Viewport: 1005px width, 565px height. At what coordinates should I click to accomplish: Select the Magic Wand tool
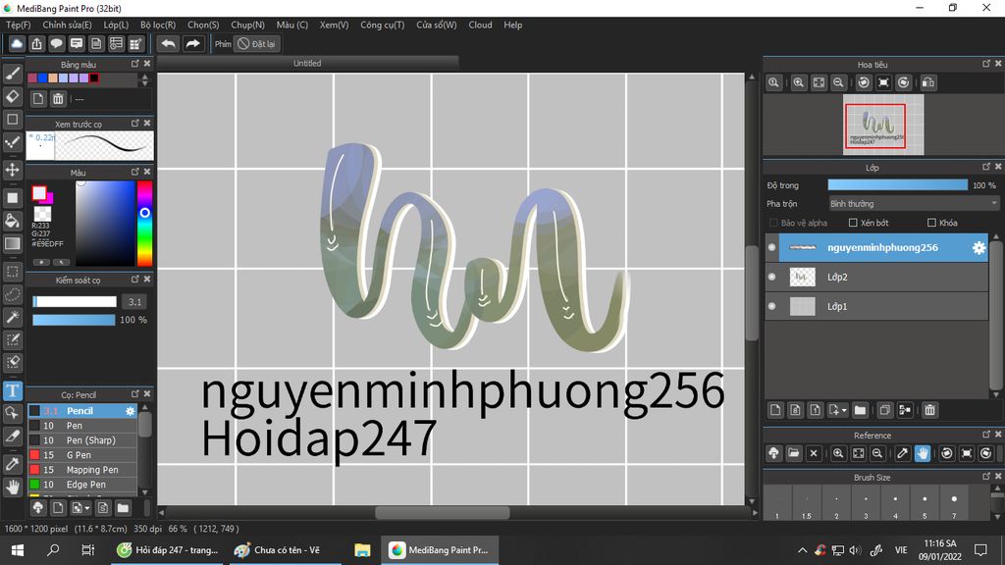12,317
